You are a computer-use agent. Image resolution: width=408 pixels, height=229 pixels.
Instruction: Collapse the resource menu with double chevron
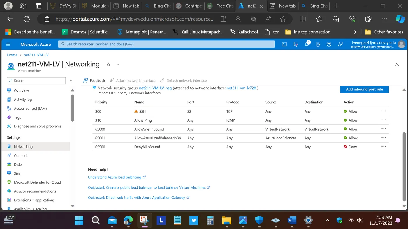click(71, 81)
